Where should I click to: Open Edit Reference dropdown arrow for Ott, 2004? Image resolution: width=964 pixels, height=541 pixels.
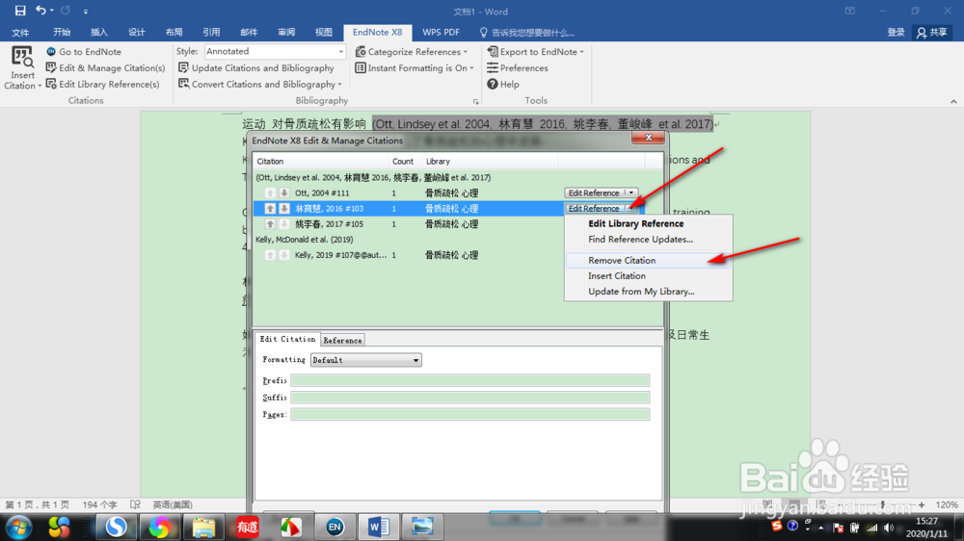click(x=631, y=193)
